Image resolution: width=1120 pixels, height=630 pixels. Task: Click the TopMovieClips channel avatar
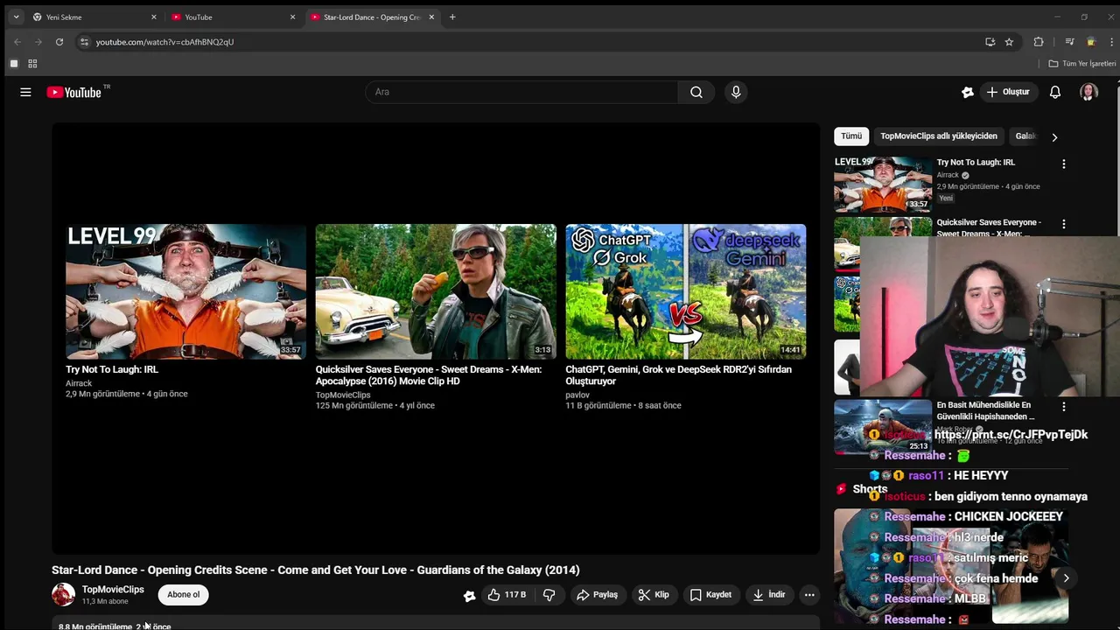tap(64, 595)
